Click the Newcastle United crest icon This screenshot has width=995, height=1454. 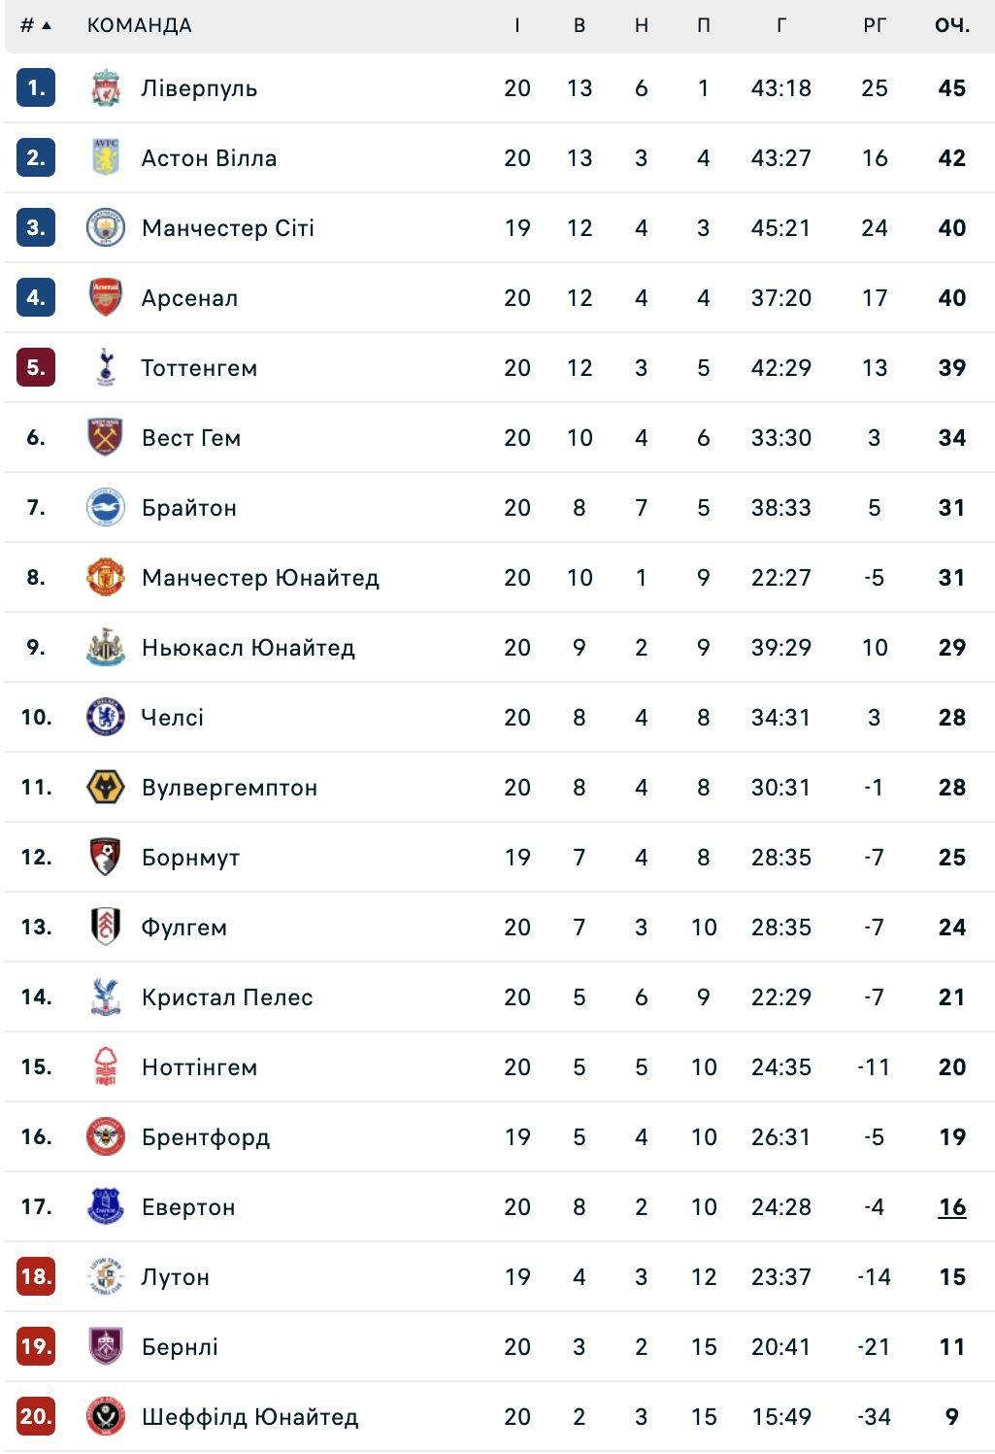(105, 648)
